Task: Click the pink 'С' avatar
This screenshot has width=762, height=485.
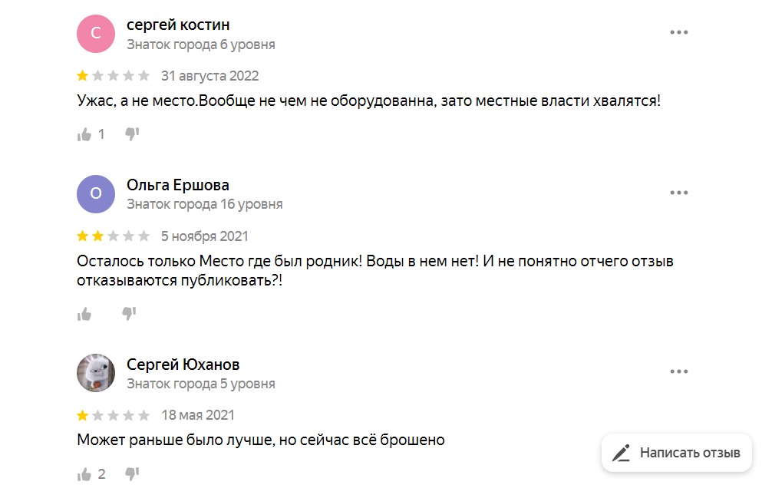Action: tap(96, 34)
